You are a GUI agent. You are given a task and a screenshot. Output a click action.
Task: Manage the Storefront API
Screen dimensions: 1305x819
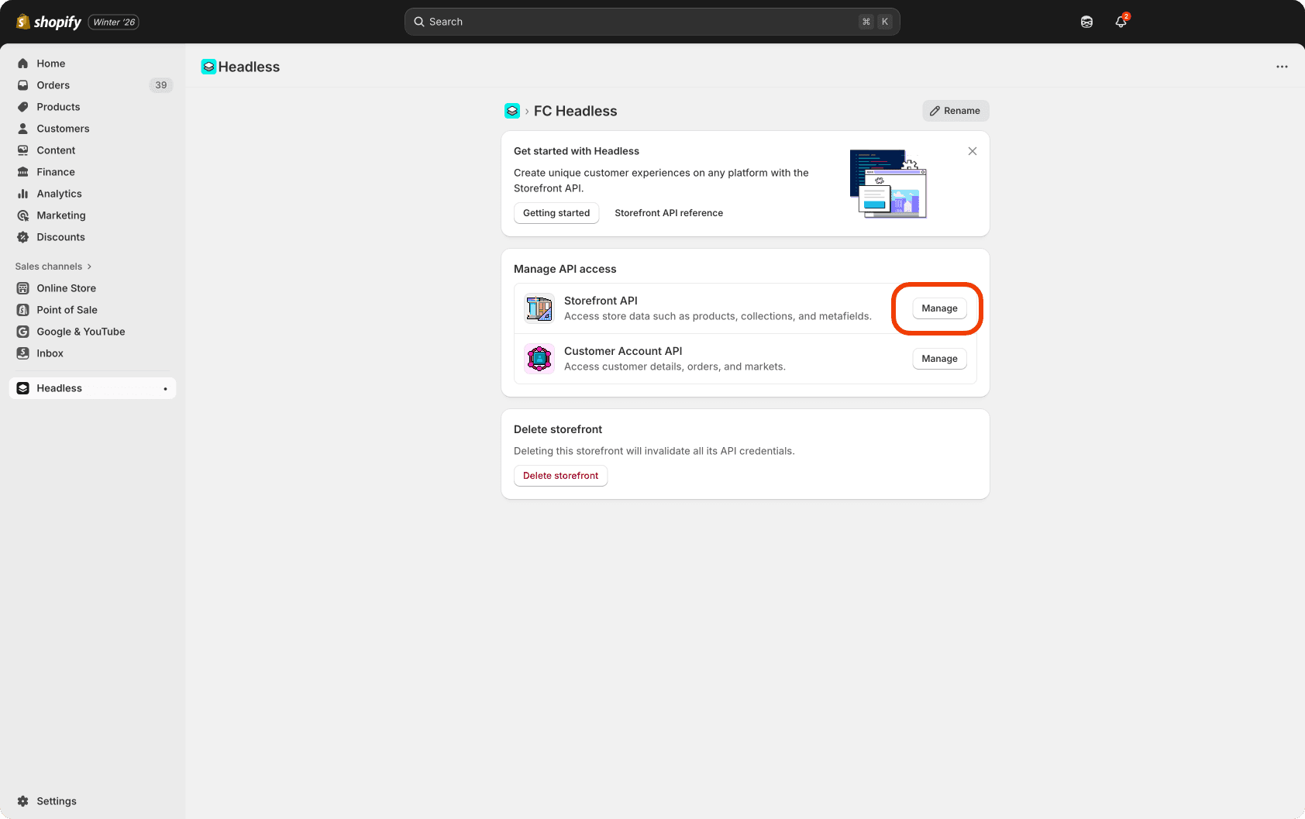click(x=939, y=308)
